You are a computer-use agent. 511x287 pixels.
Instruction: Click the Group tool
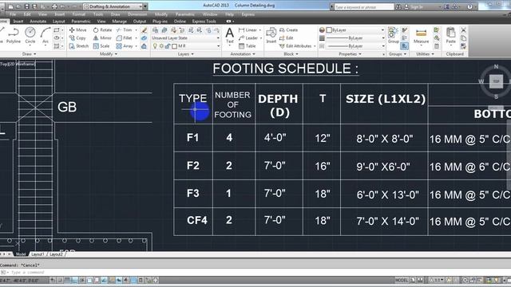click(393, 35)
